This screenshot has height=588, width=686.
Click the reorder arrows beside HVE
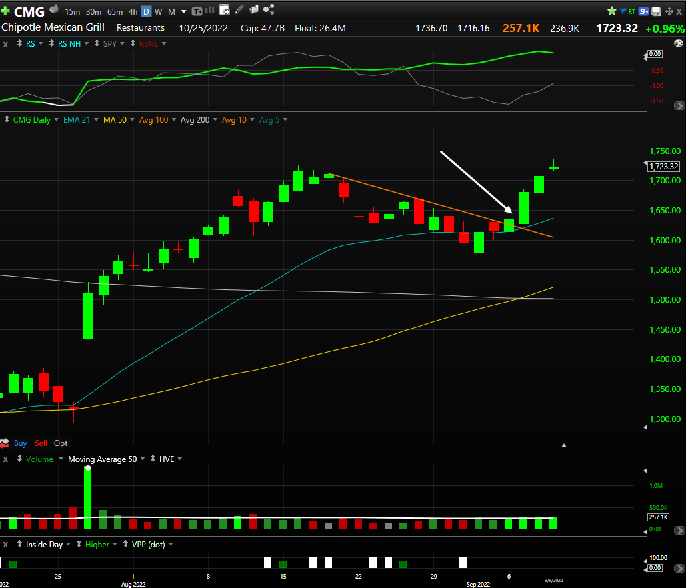coord(153,459)
